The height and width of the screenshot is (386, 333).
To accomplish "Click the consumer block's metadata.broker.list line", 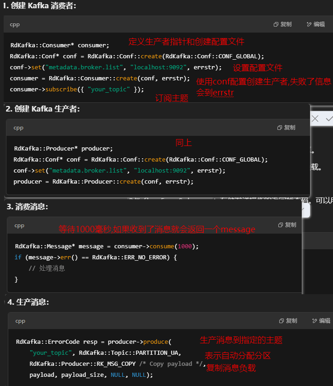I will [x=116, y=67].
